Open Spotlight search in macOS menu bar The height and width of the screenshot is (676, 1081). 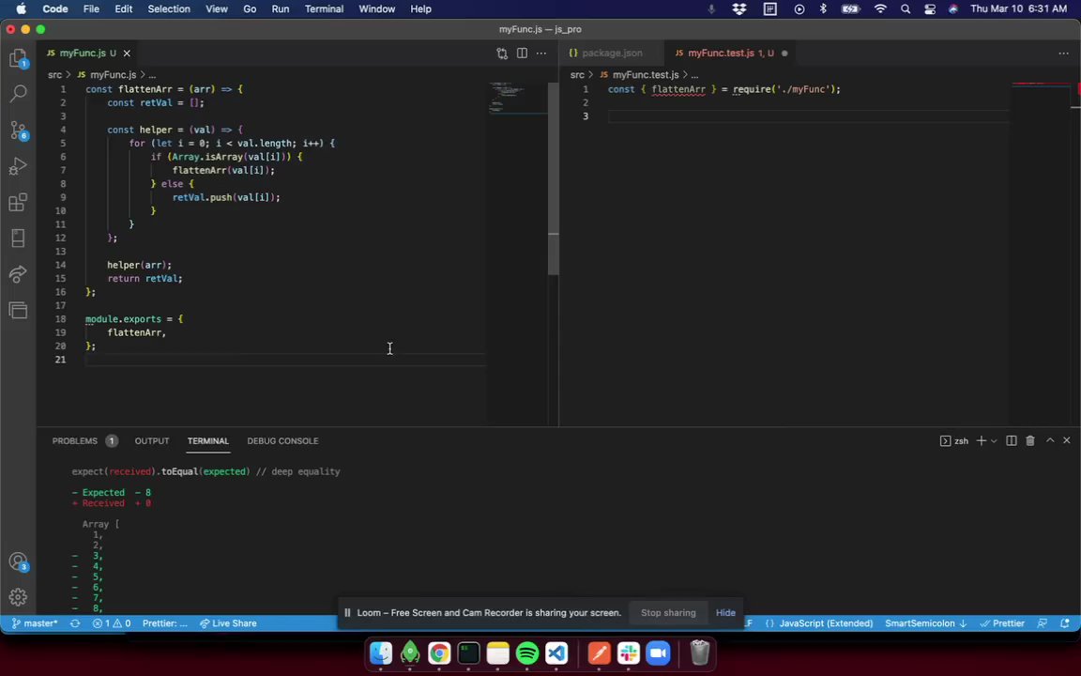click(906, 9)
